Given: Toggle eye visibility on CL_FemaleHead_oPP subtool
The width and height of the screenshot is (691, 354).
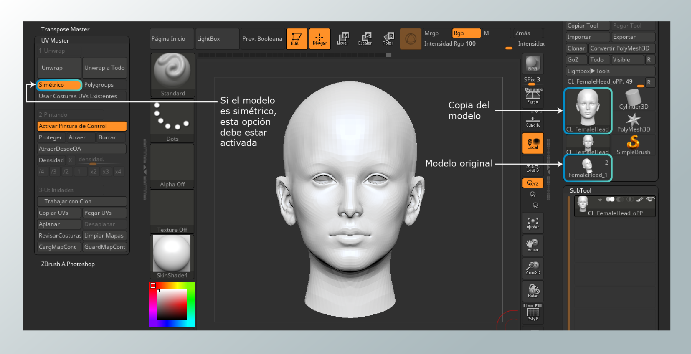Looking at the screenshot, I should click(650, 199).
